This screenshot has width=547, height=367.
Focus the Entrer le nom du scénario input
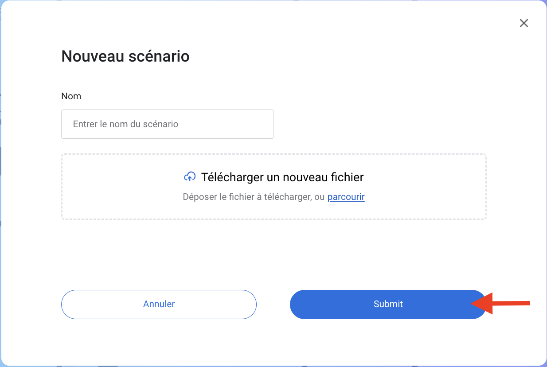point(167,124)
